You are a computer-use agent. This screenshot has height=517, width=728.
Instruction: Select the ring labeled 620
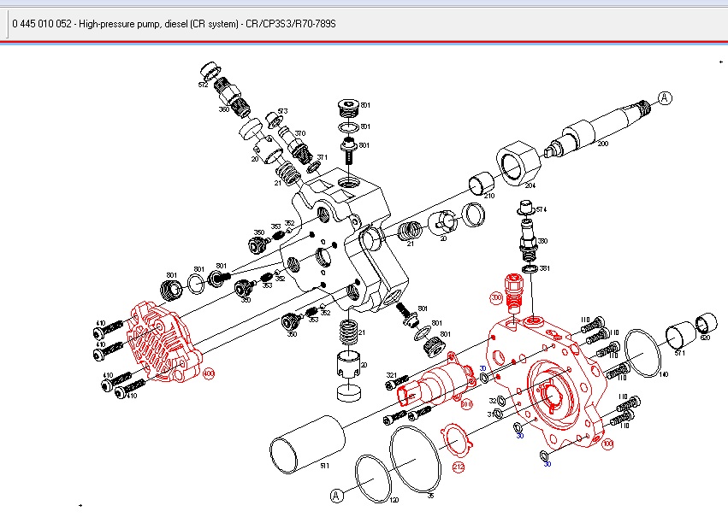pyautogui.click(x=707, y=324)
